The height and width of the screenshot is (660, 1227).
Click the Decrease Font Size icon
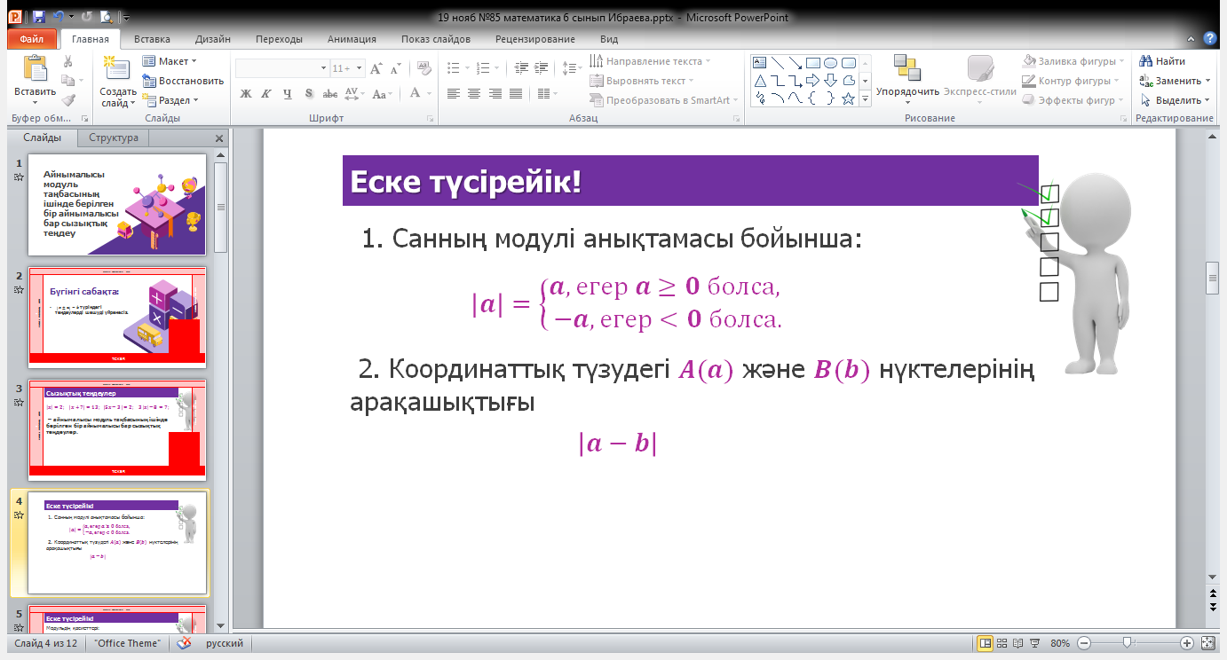395,68
